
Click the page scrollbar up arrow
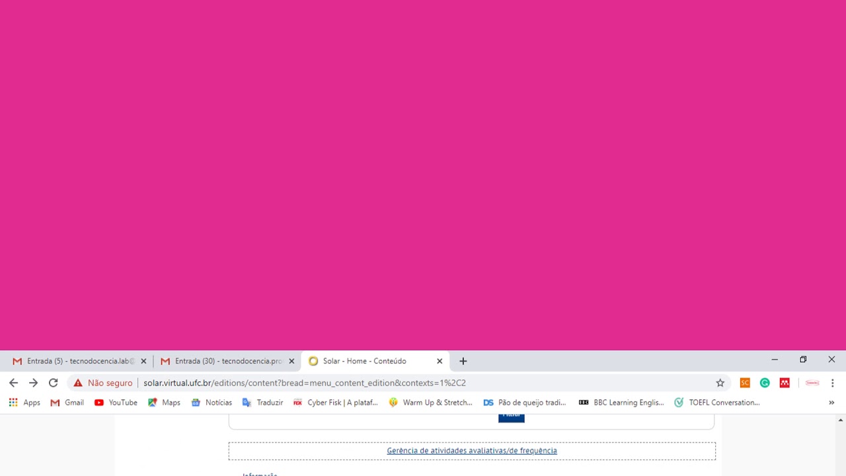pos(841,420)
